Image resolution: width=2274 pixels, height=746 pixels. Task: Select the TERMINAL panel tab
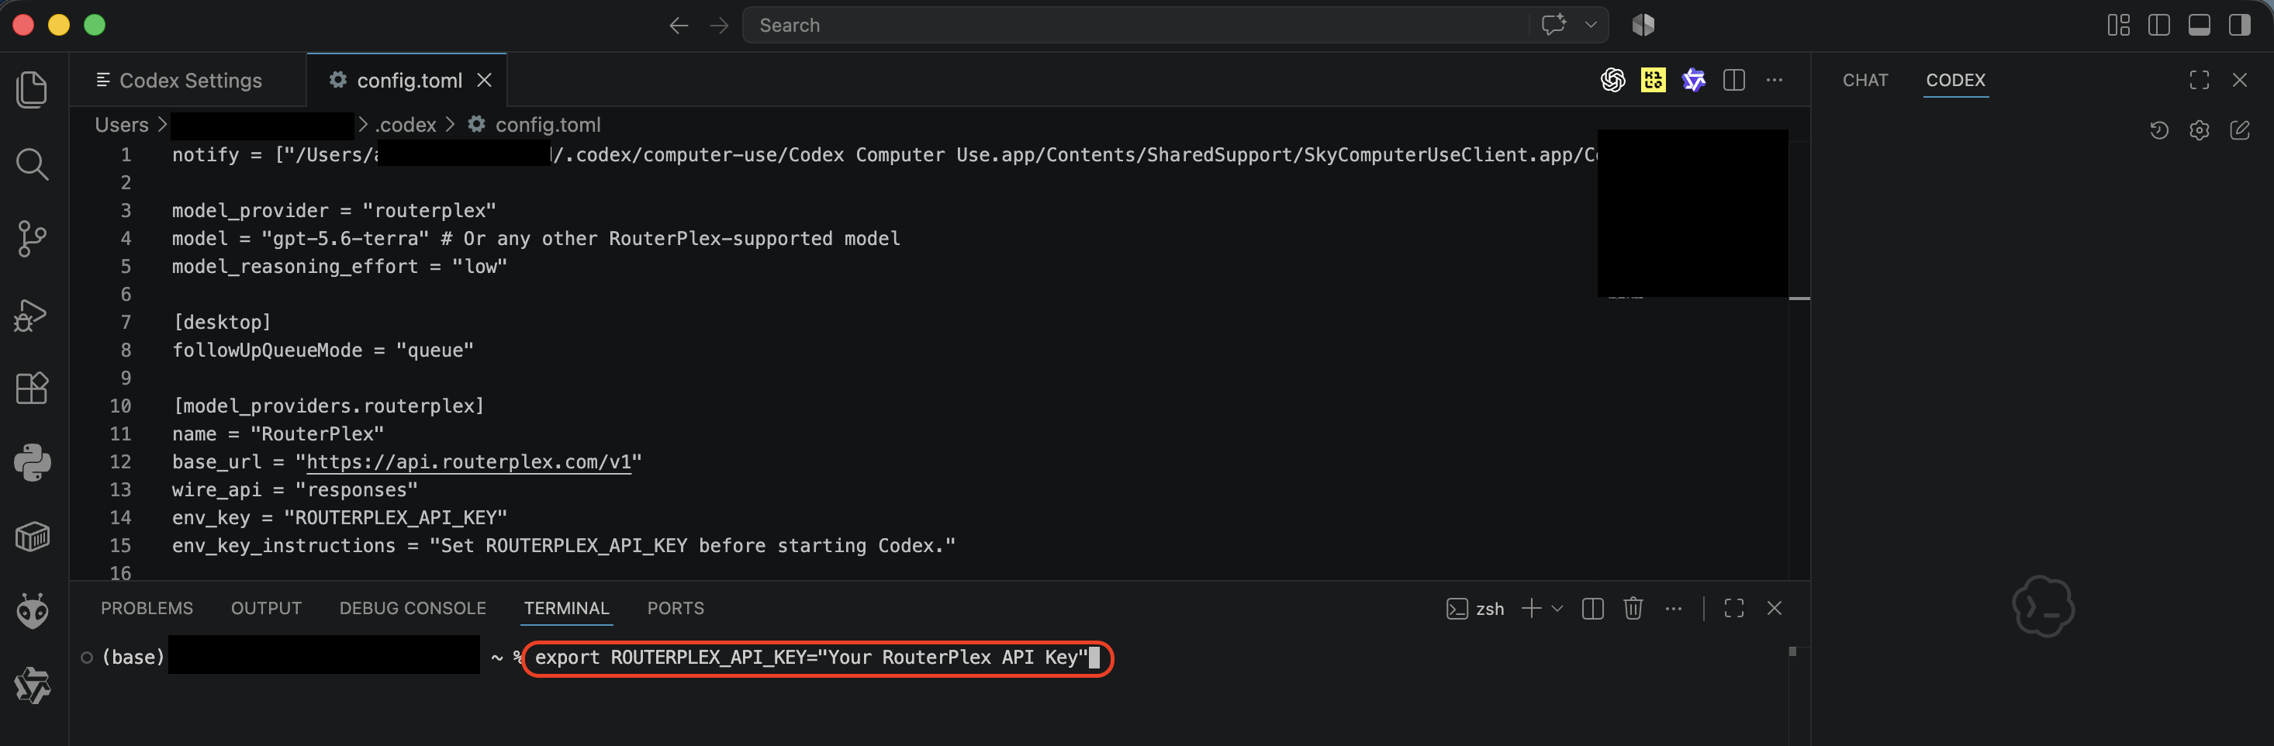(x=566, y=608)
